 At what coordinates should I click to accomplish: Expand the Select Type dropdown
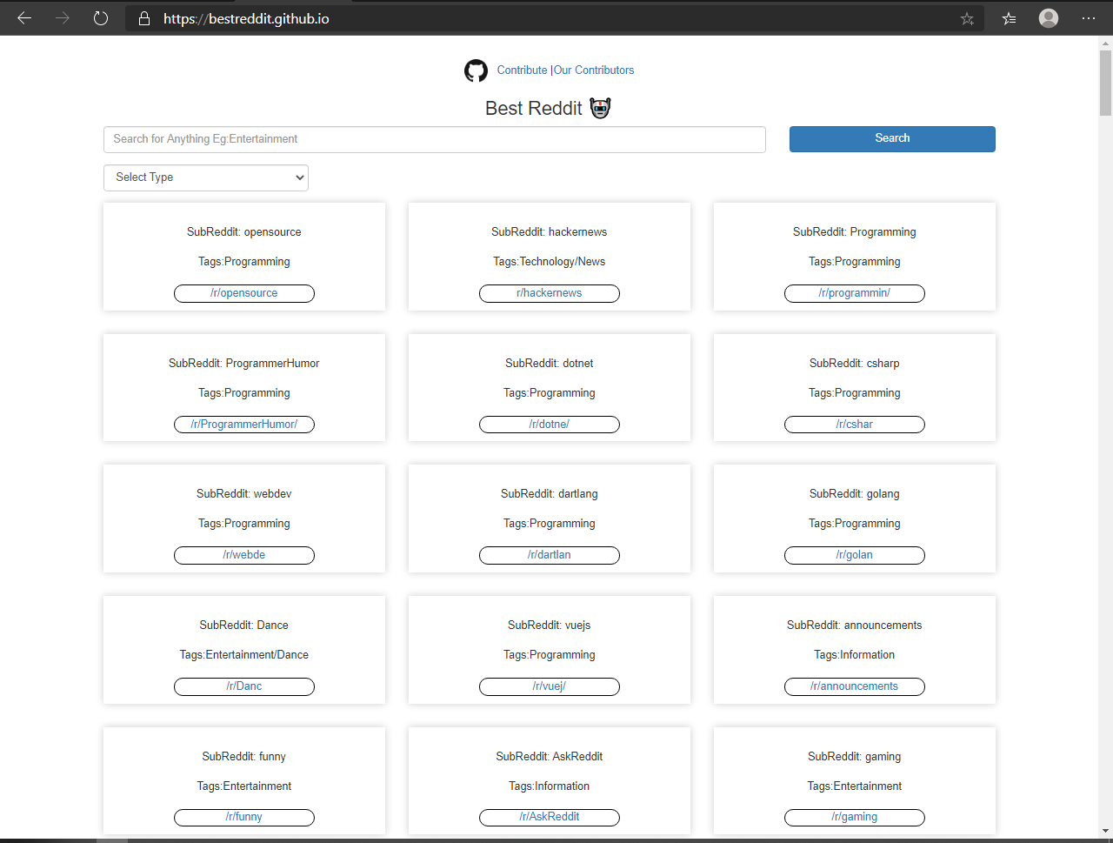(206, 177)
